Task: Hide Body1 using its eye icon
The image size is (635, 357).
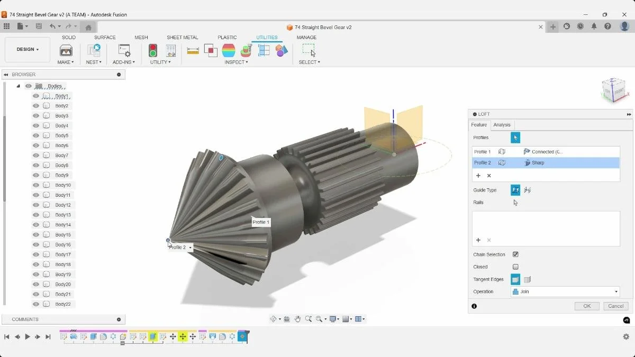Action: pos(36,96)
